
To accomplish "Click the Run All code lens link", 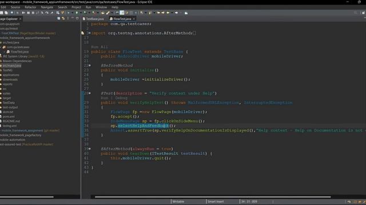I will coord(100,47).
